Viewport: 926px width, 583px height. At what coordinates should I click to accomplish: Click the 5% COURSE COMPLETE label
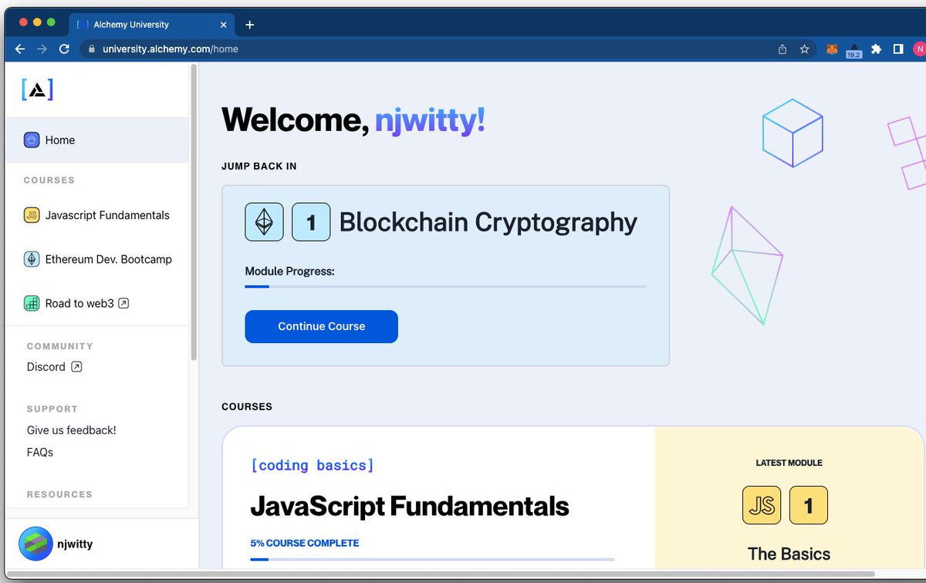[305, 543]
